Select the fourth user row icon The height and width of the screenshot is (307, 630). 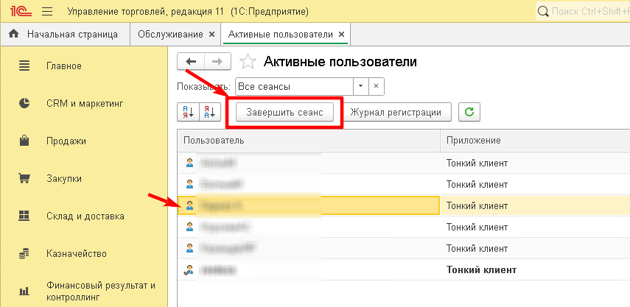coord(190,227)
